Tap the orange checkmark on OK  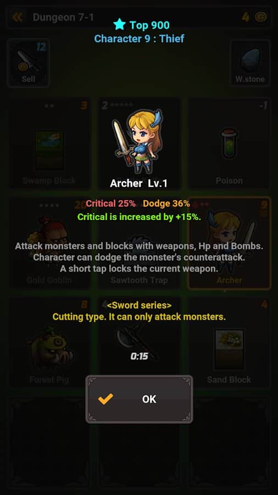pos(105,399)
